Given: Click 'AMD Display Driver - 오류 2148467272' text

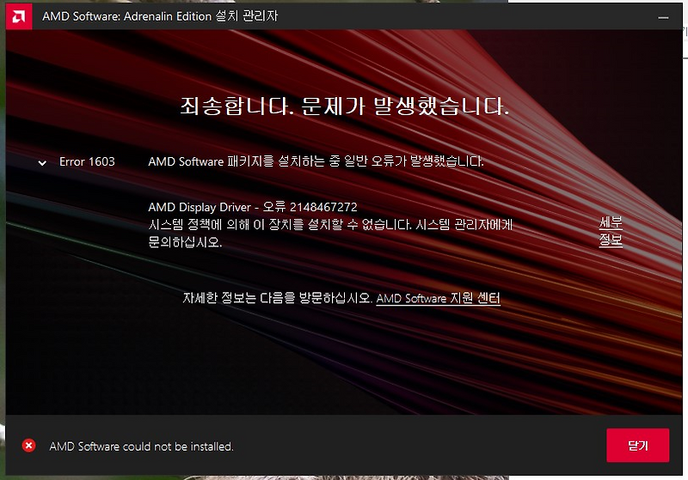Looking at the screenshot, I should pos(253,207).
